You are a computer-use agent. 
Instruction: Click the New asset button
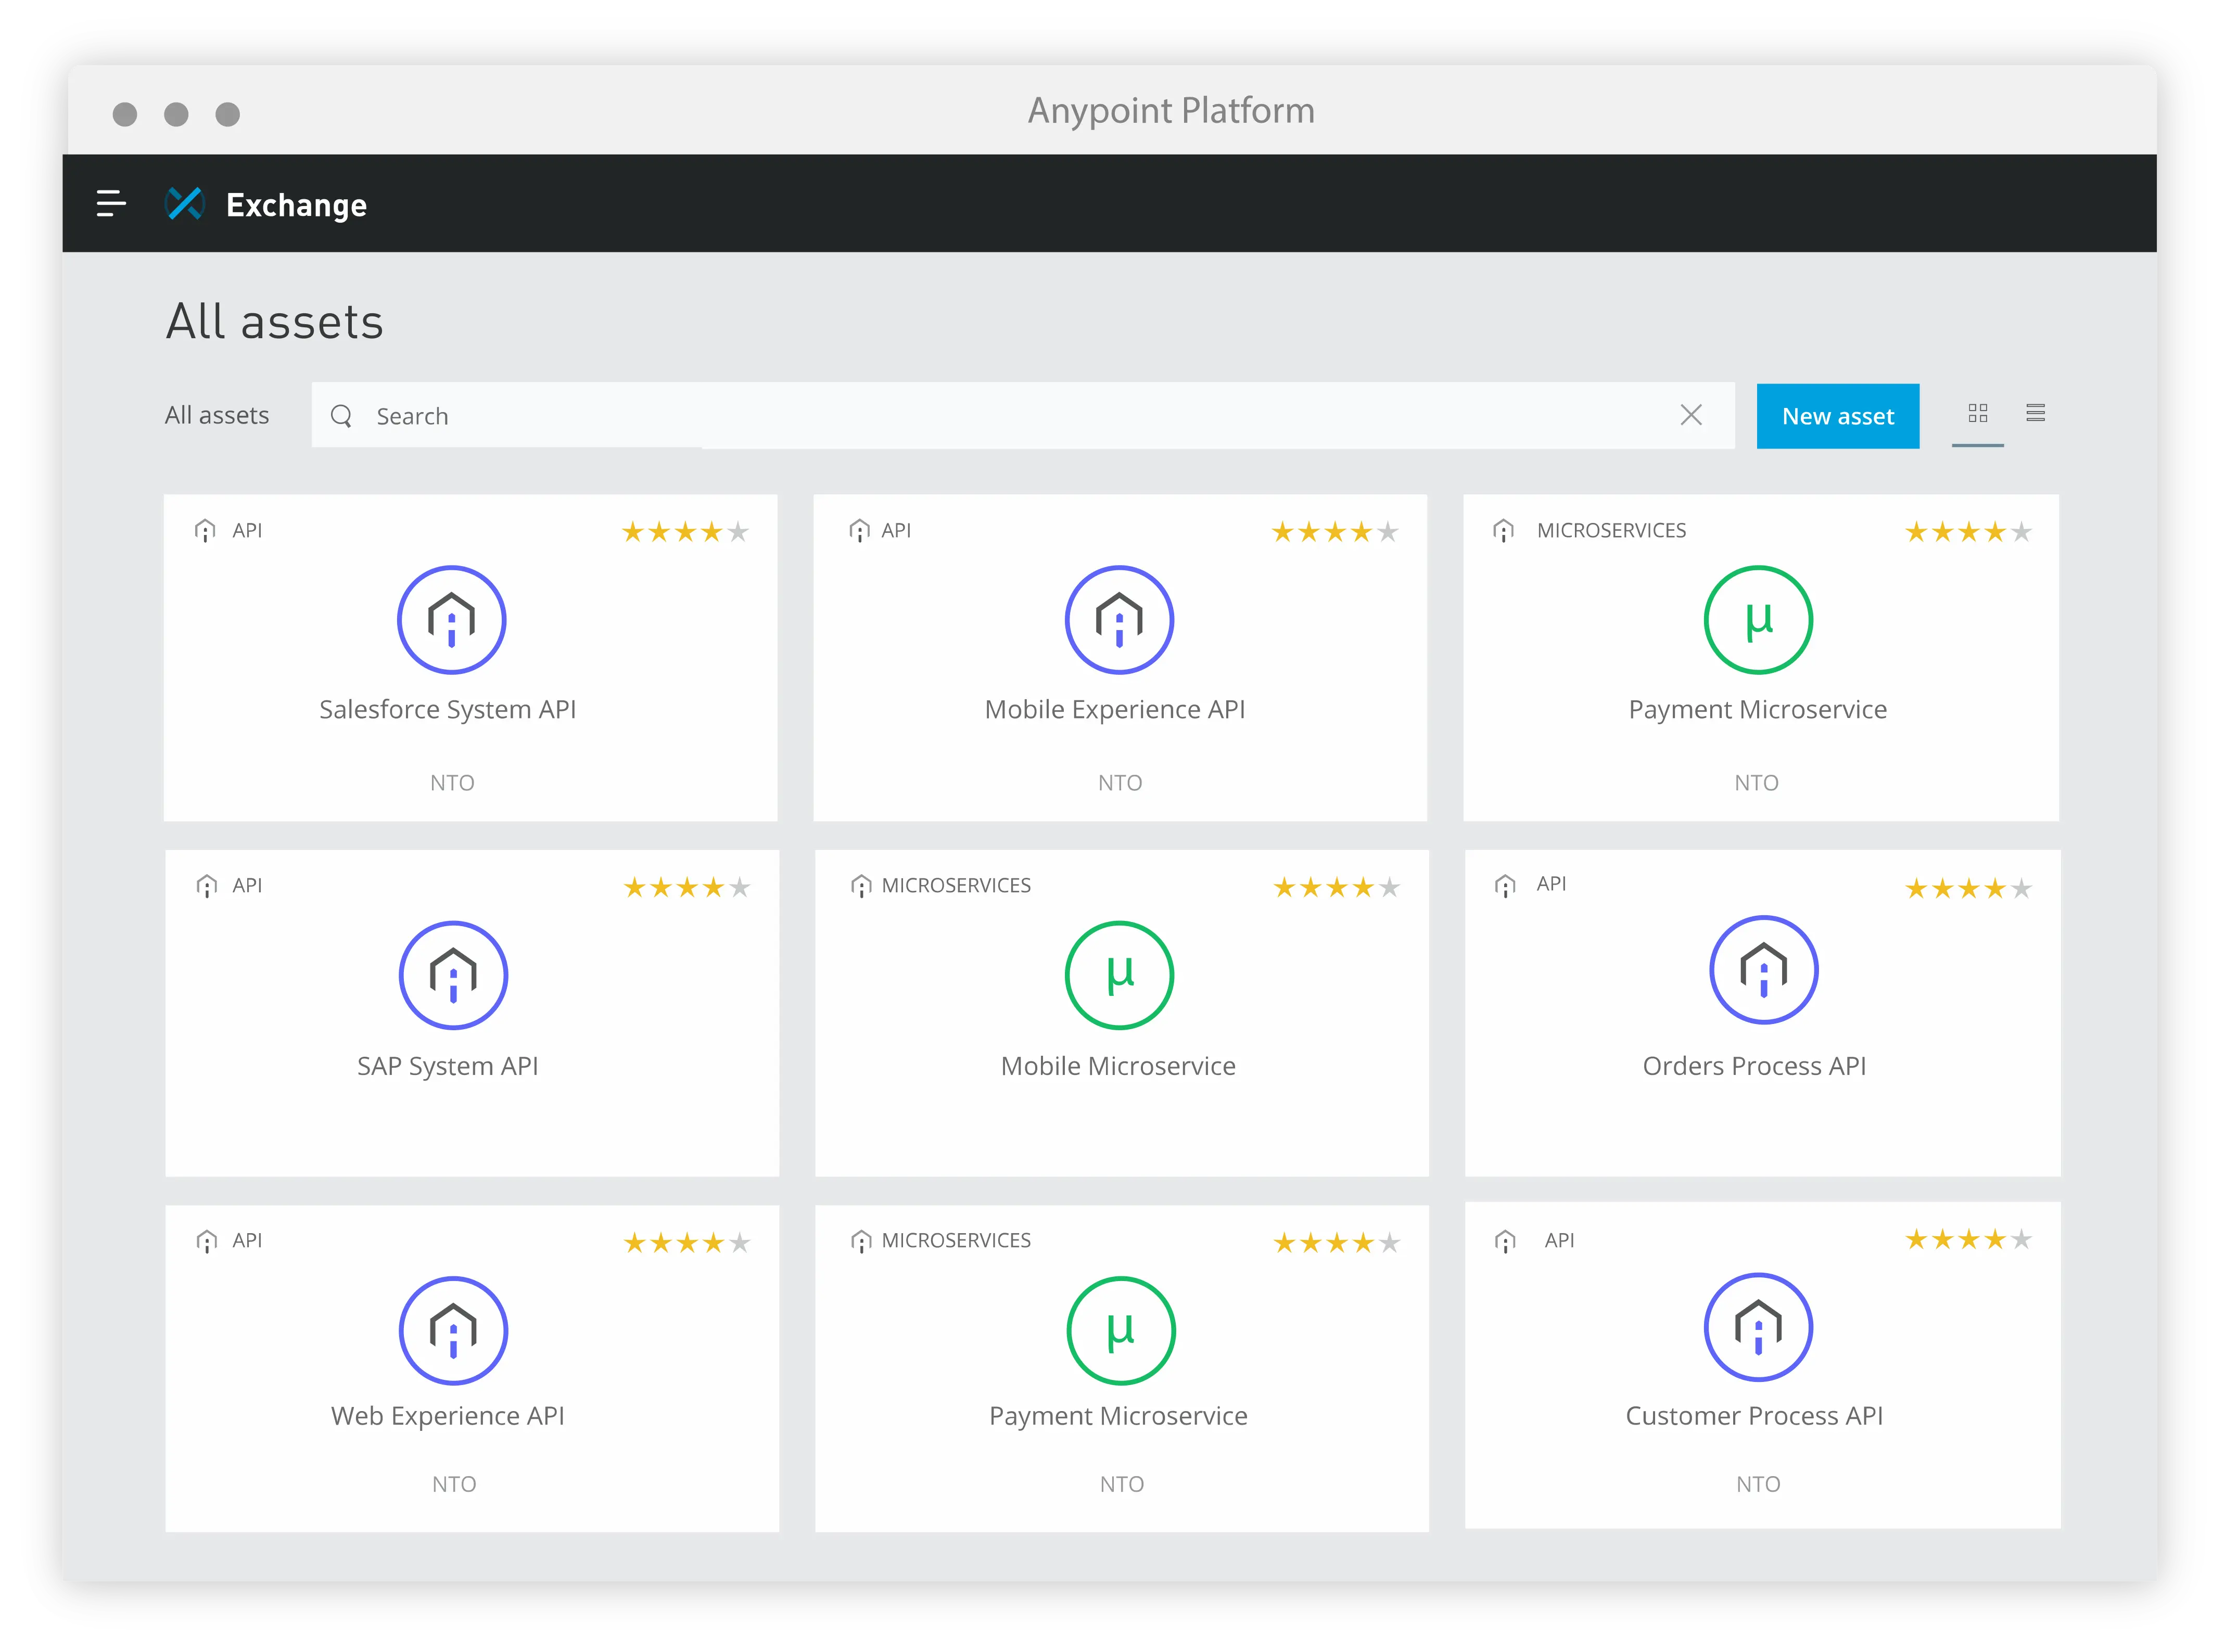click(1837, 416)
